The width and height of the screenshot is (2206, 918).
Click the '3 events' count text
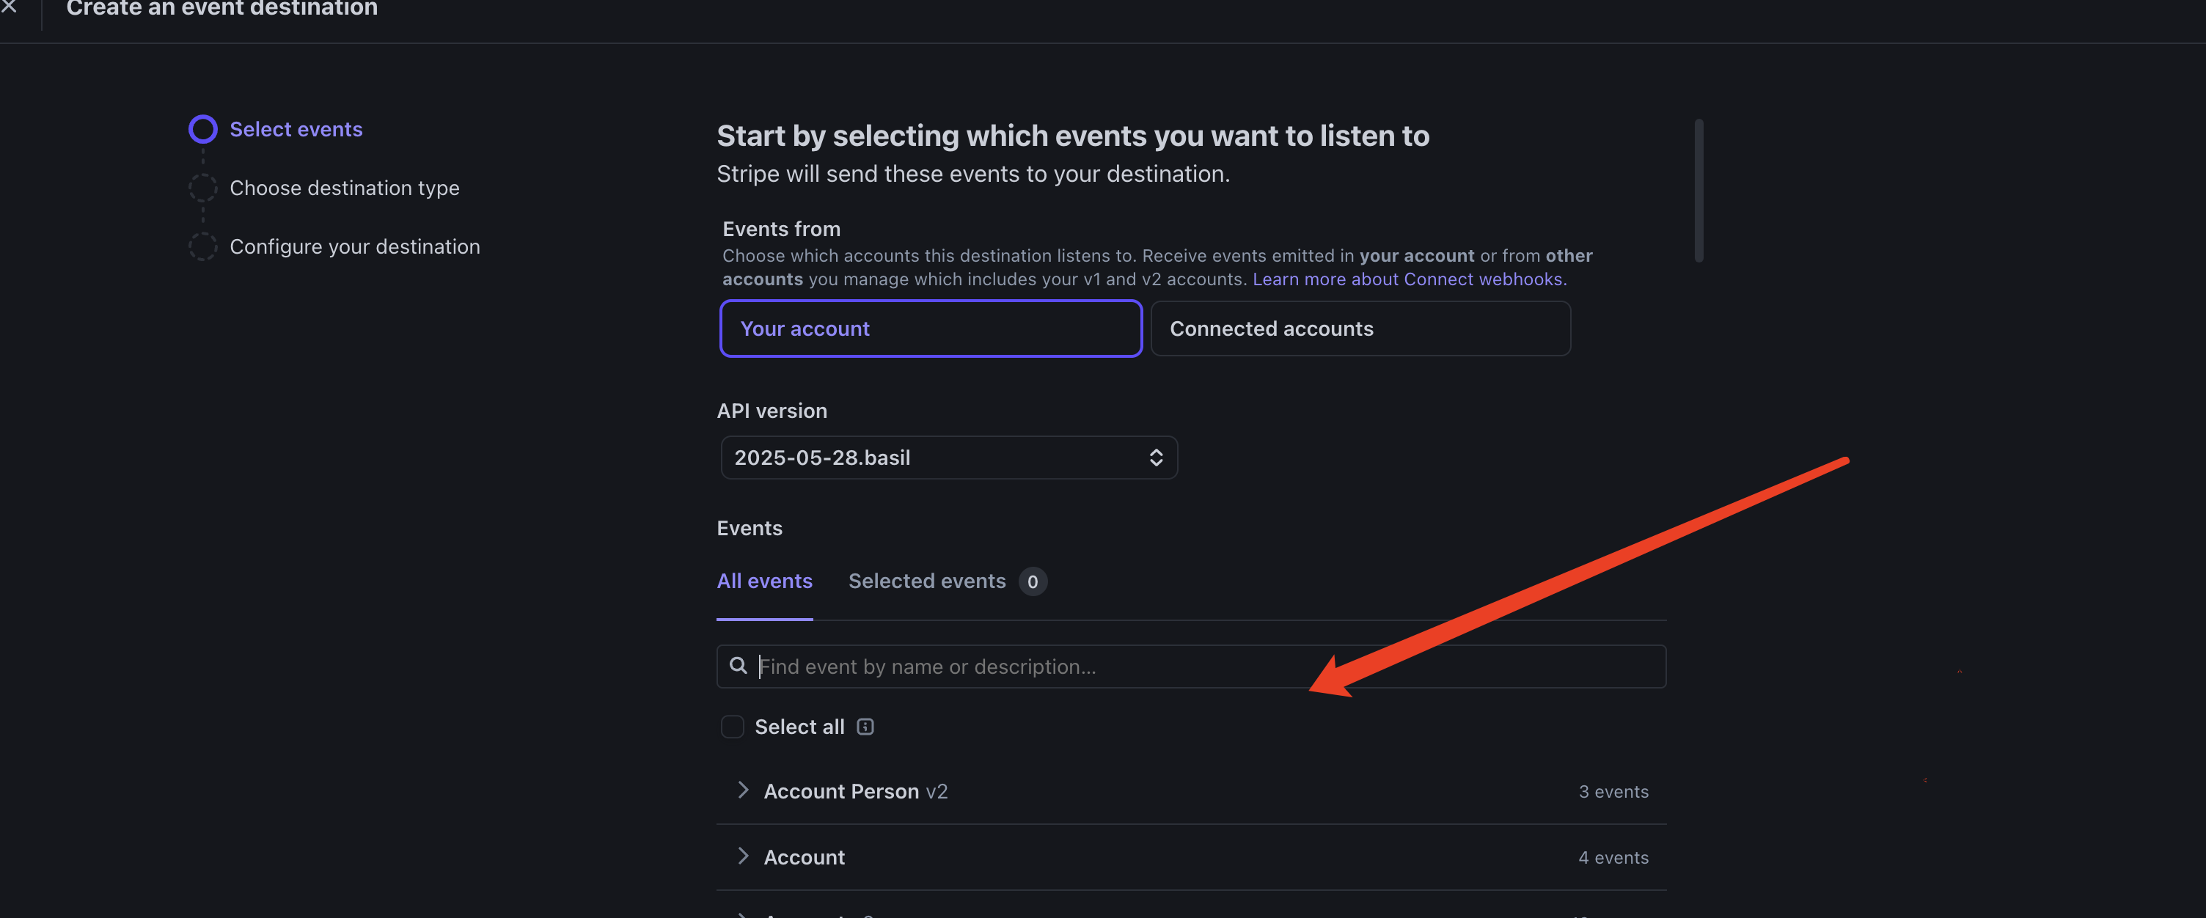click(1613, 791)
